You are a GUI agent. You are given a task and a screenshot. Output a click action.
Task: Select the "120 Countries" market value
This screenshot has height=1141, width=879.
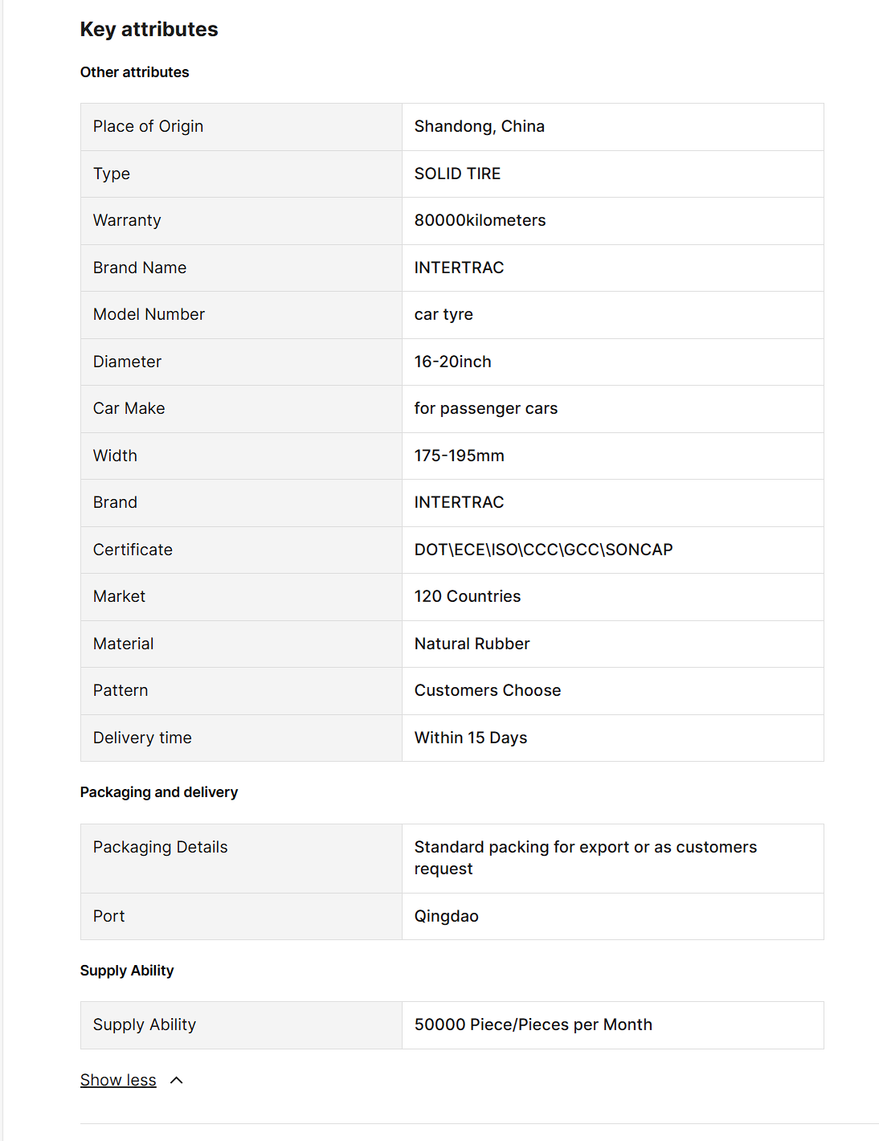pyautogui.click(x=467, y=596)
